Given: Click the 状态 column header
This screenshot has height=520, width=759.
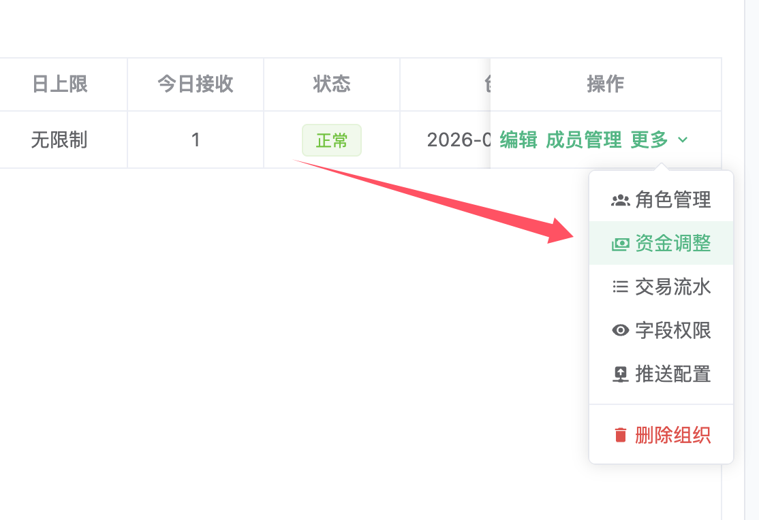Looking at the screenshot, I should 332,84.
